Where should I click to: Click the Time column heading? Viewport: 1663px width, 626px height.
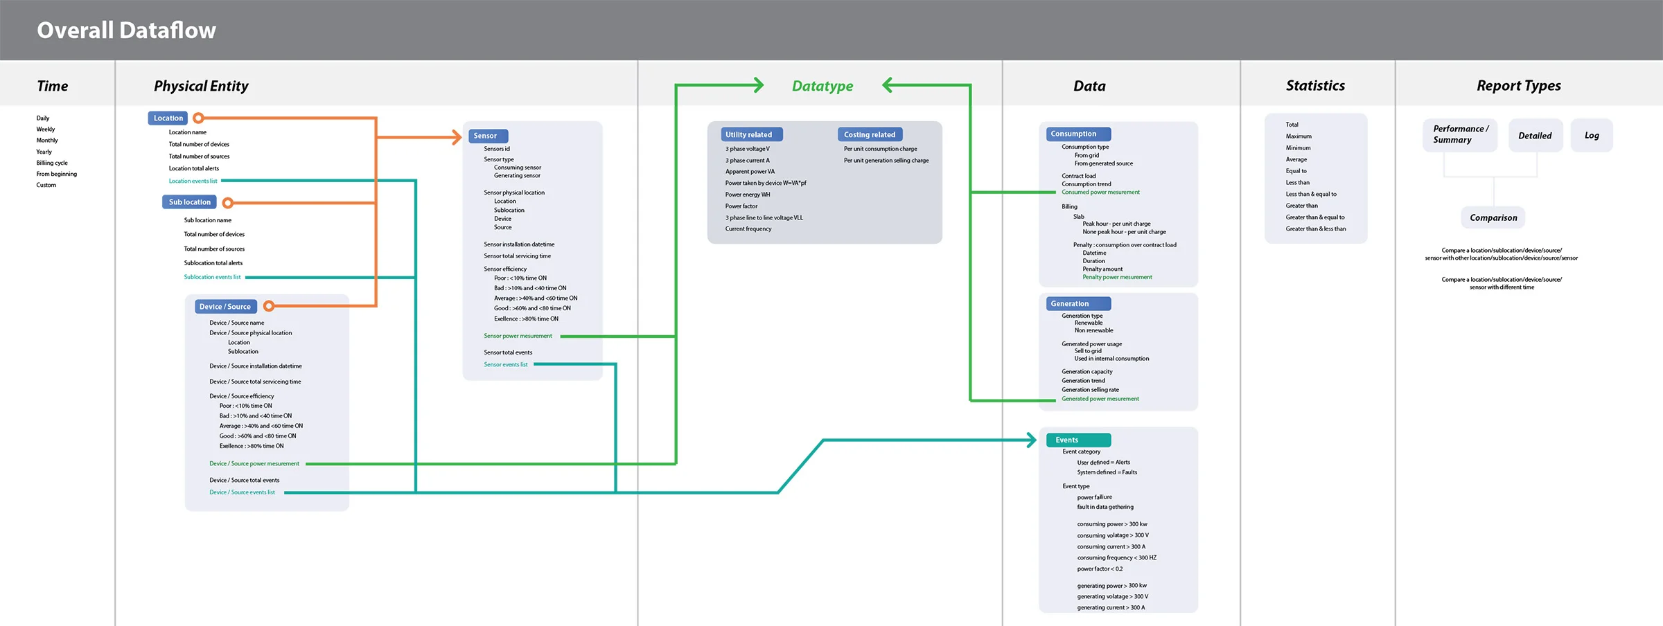pyautogui.click(x=52, y=86)
